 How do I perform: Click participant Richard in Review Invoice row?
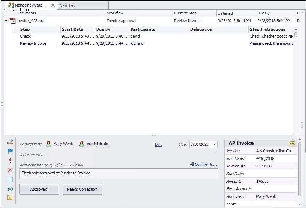coord(137,43)
